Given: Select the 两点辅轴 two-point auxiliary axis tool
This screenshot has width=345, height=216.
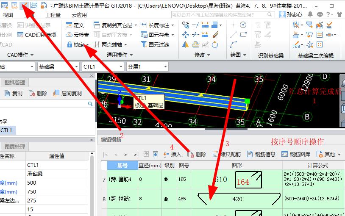Looking at the screenshot, I should click(x=108, y=44).
